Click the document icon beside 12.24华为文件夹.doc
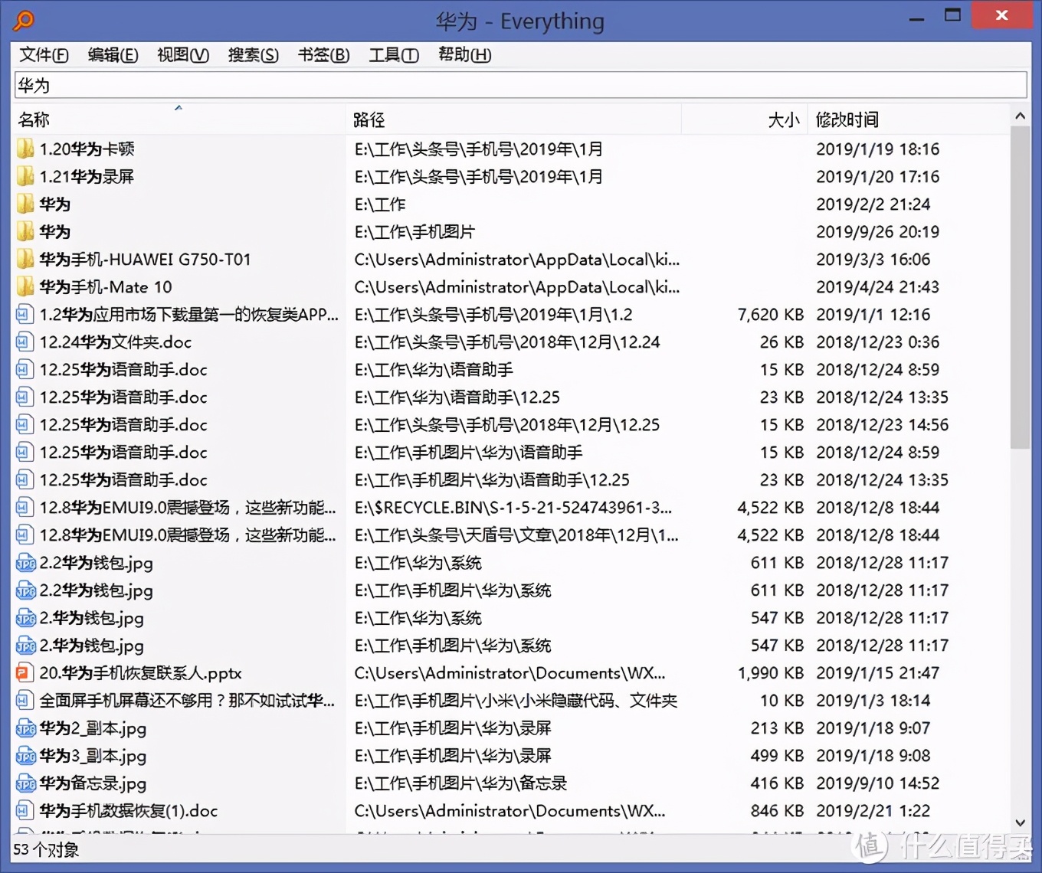The image size is (1042, 873). coord(24,342)
